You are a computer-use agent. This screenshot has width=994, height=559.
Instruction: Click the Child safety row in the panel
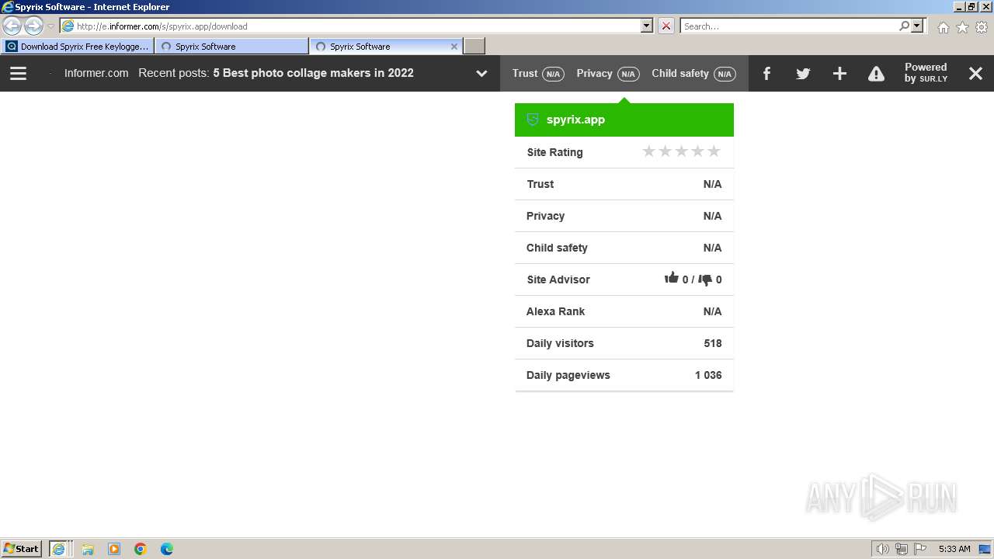click(624, 248)
